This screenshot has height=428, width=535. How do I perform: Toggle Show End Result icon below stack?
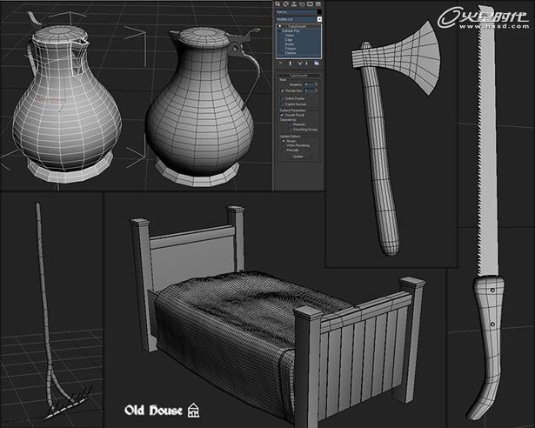[291, 64]
